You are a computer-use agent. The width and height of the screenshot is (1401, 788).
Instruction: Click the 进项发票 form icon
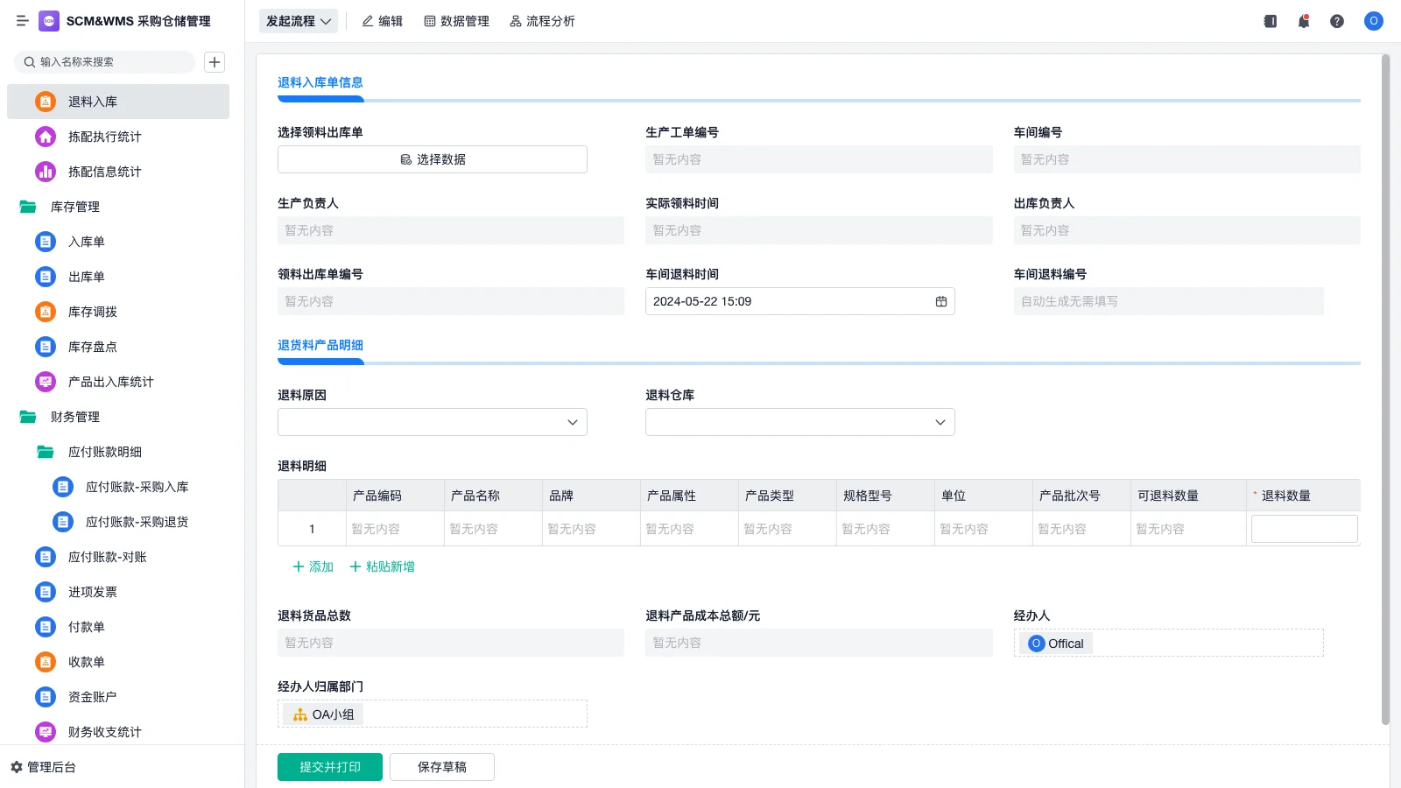[46, 592]
